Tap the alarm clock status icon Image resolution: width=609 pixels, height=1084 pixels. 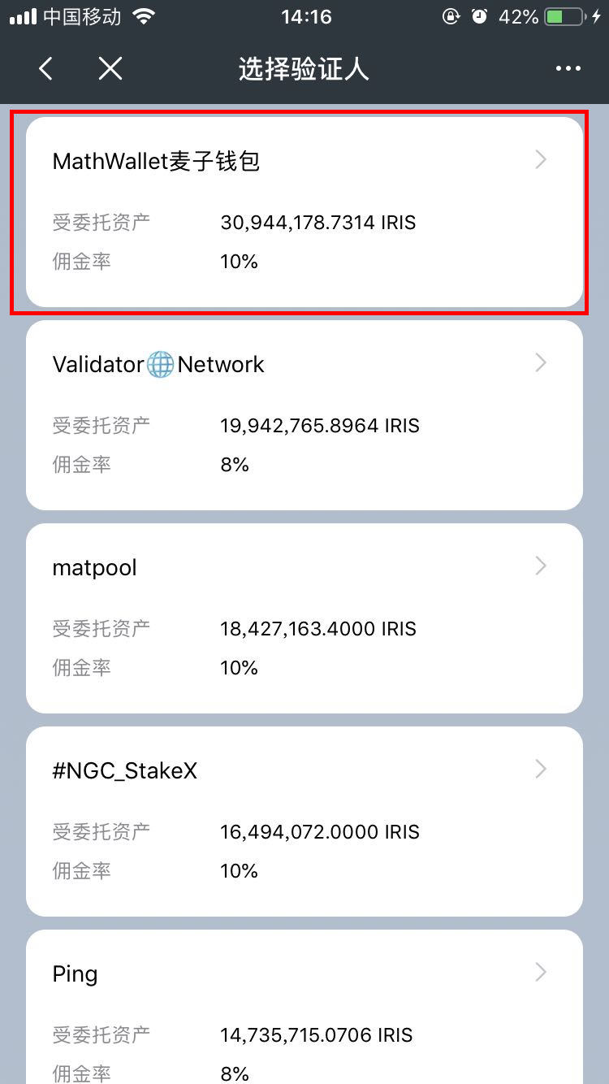pos(479,16)
